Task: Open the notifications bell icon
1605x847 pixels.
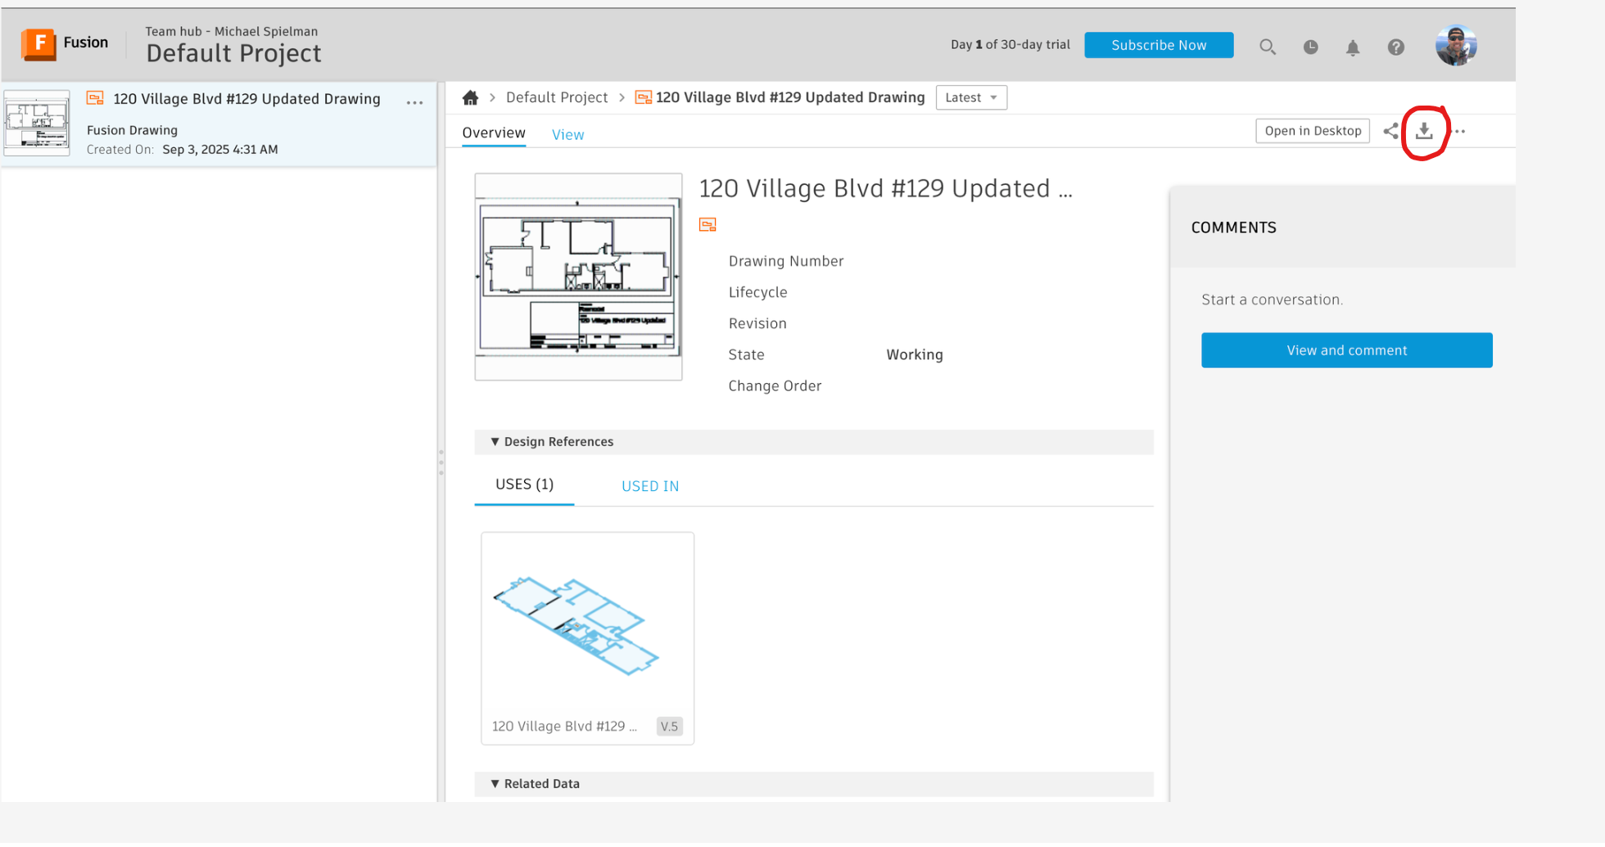Action: (1353, 47)
